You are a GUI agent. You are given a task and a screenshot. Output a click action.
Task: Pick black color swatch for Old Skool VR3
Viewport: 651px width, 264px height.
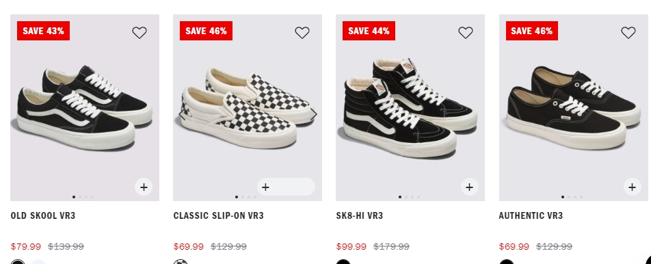point(18,263)
